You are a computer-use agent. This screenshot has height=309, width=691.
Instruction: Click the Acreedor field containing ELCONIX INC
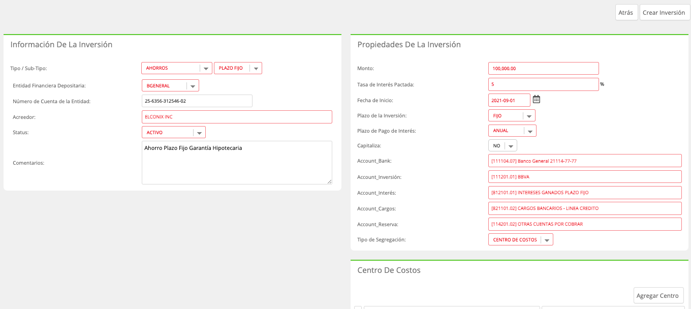pos(237,117)
